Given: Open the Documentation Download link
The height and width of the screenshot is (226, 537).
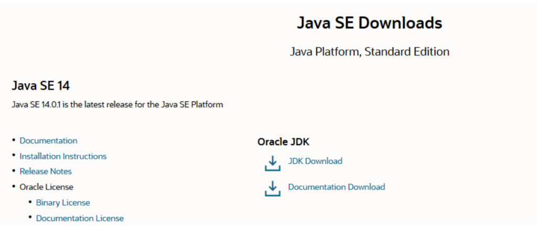Looking at the screenshot, I should [336, 187].
